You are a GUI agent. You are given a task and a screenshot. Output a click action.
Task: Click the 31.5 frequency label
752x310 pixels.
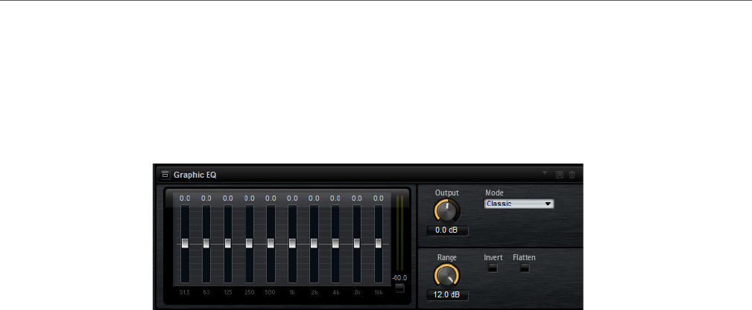(x=185, y=292)
